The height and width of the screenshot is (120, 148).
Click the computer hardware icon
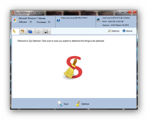(98, 20)
